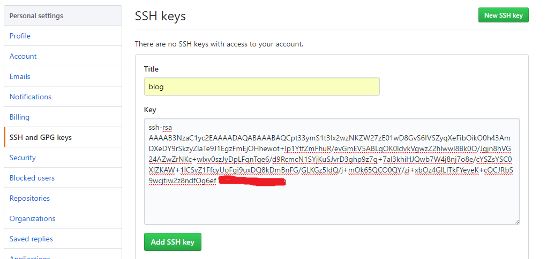Image resolution: width=547 pixels, height=259 pixels.
Task: Click inside the Key text area
Action: click(331, 203)
